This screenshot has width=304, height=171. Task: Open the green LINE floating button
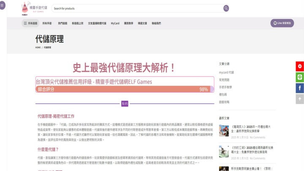300,77
